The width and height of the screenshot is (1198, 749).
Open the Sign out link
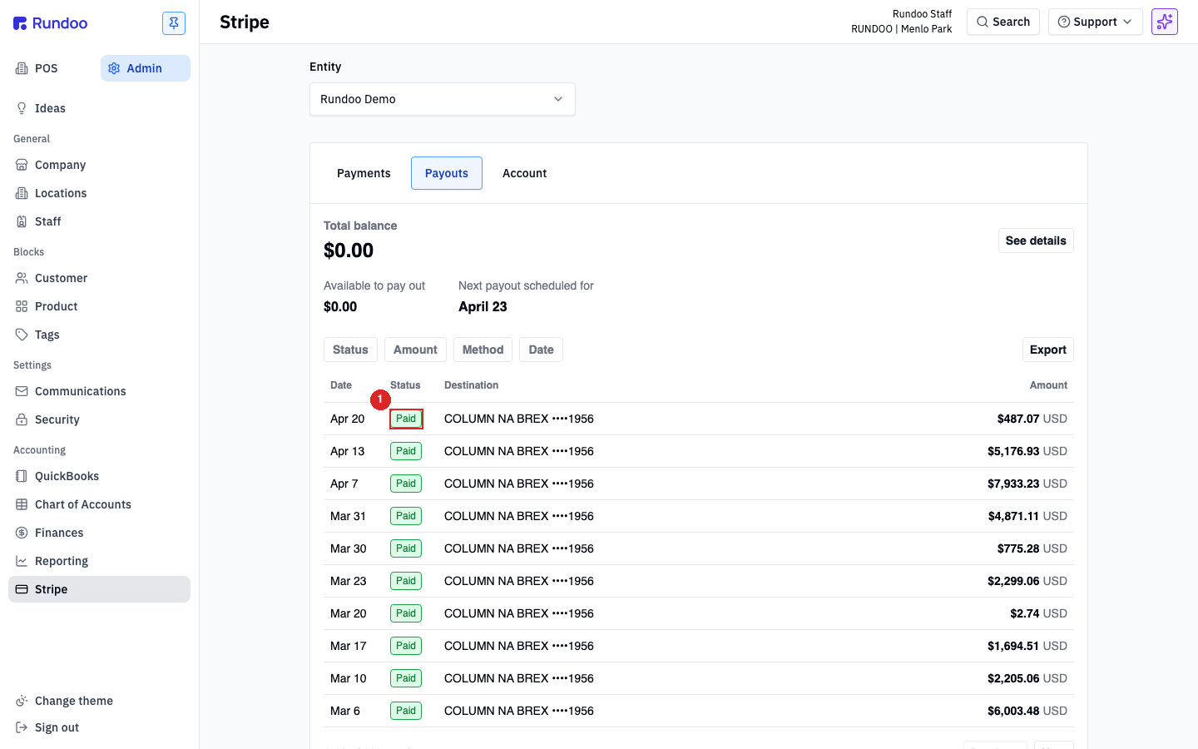click(x=99, y=727)
